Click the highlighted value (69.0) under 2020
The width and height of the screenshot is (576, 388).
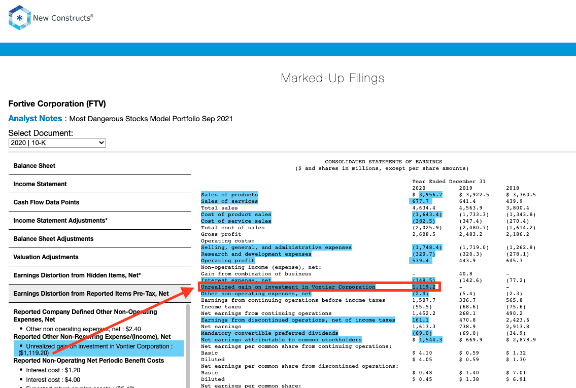click(422, 333)
